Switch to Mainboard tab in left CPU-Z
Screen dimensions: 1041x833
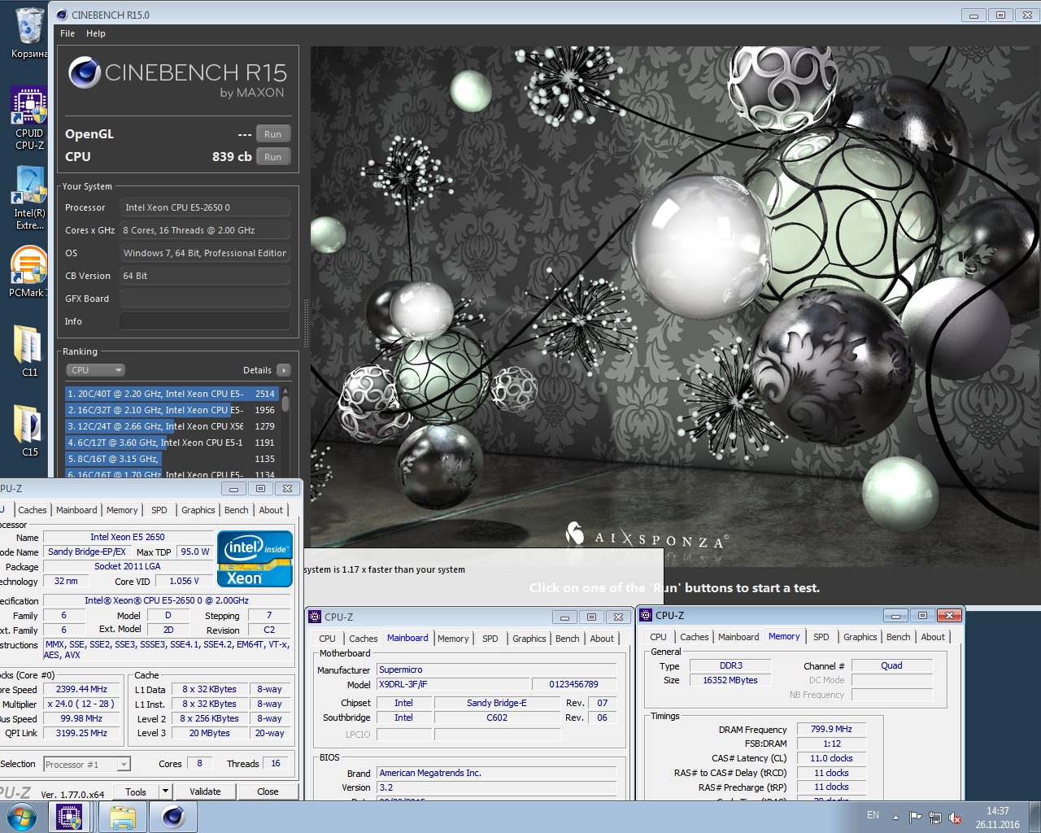coord(76,510)
